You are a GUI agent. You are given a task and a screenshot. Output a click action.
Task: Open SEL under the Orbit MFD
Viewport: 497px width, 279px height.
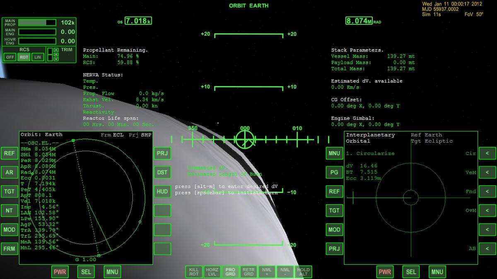point(86,272)
